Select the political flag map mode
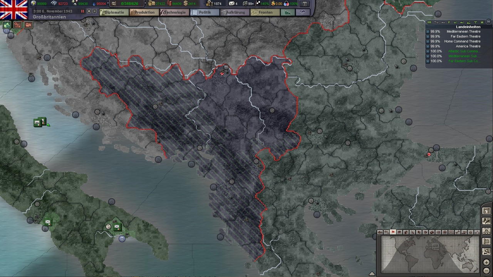The width and height of the screenshot is (493, 277). pyautogui.click(x=393, y=232)
